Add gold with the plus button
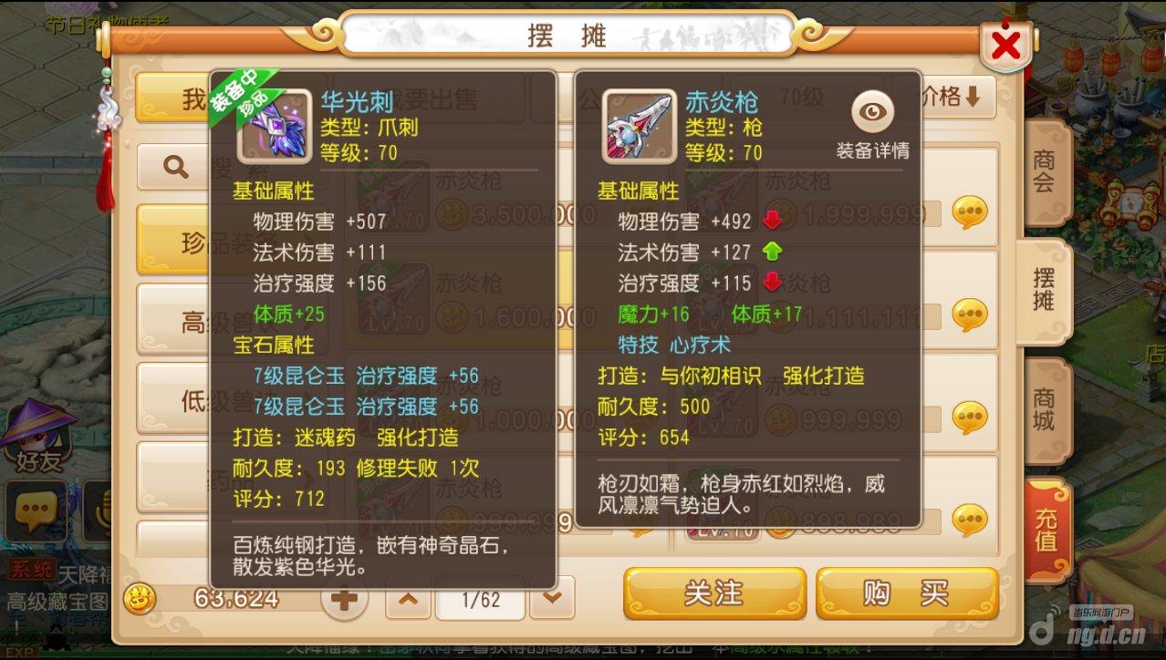This screenshot has width=1166, height=660. pos(345,599)
